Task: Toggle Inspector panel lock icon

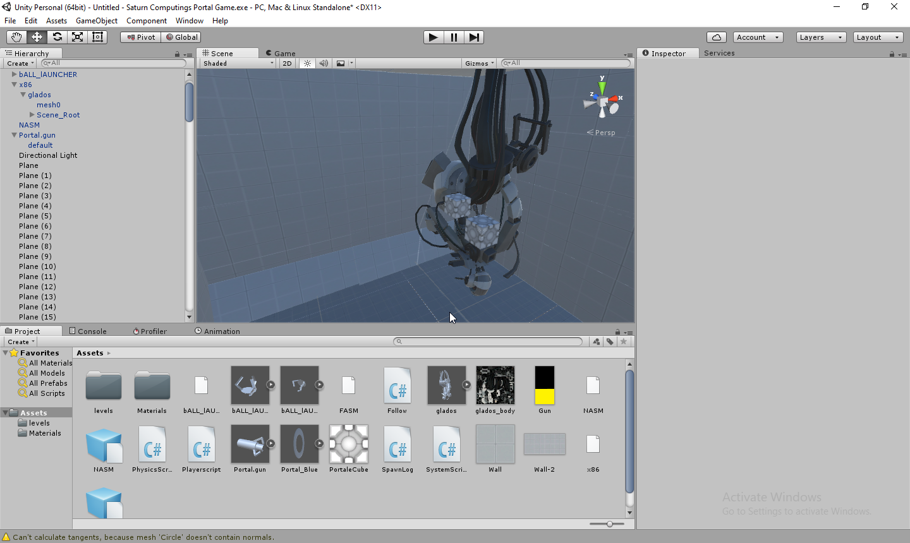Action: (x=892, y=54)
